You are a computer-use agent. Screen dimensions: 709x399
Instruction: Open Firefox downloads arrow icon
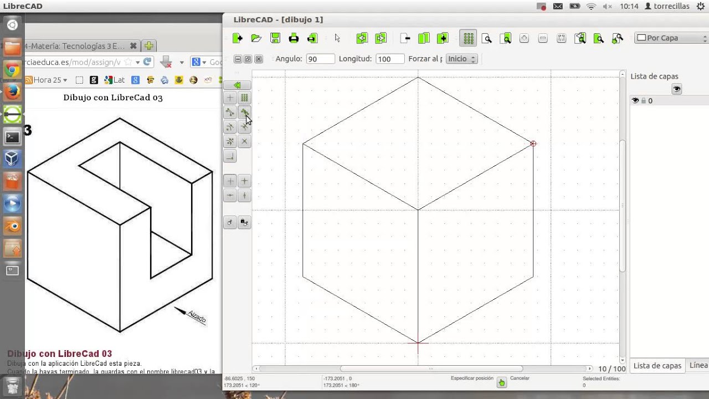[x=165, y=62]
